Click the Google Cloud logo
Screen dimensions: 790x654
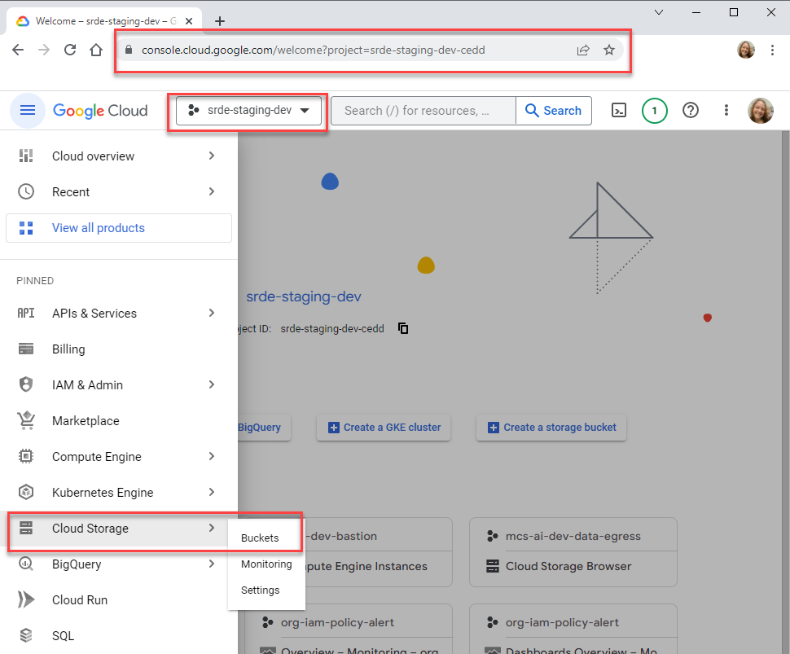[100, 110]
